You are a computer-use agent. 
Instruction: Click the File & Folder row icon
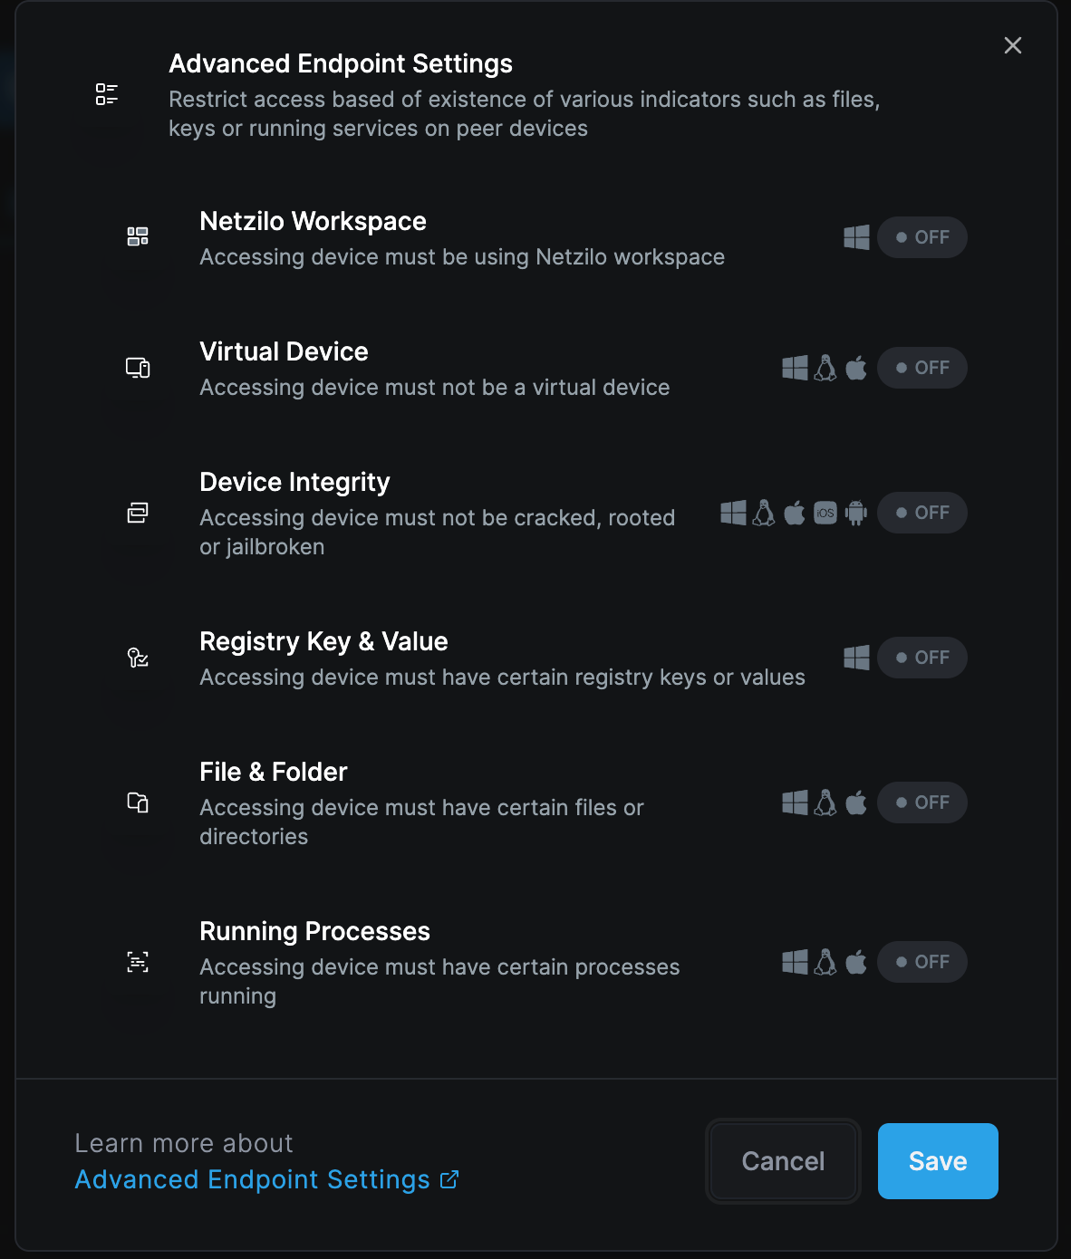(138, 802)
